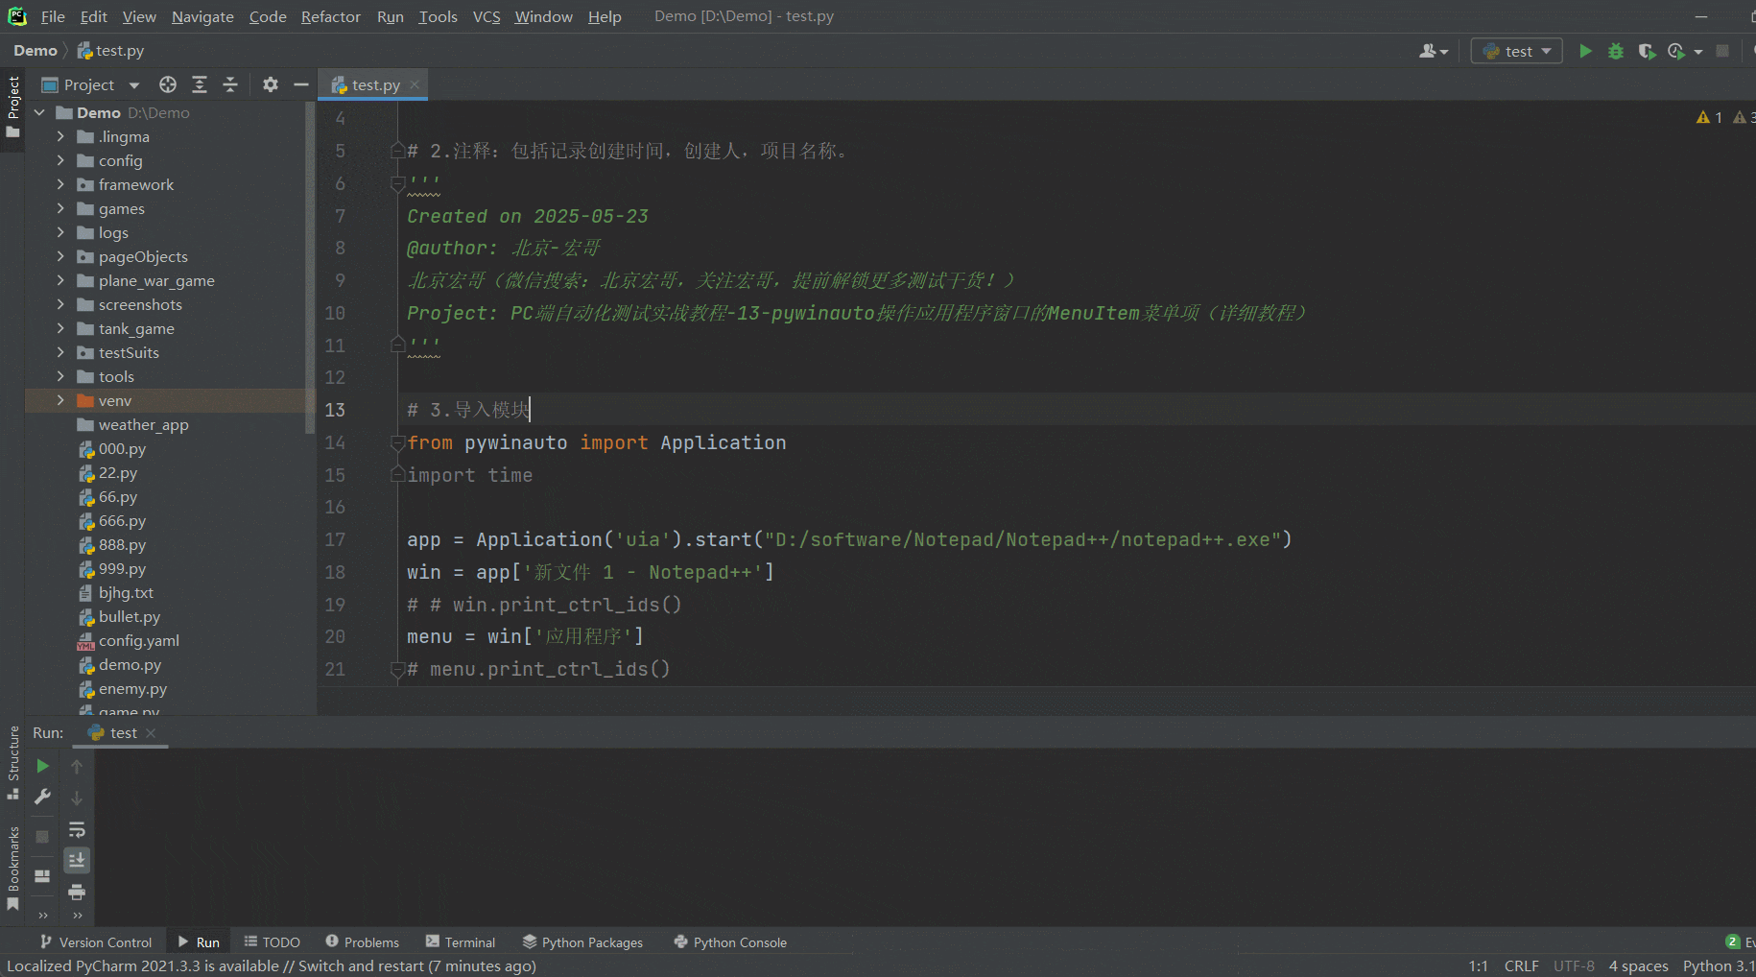Click the stop button in the top toolbar
The height and width of the screenshot is (977, 1756).
1722,51
